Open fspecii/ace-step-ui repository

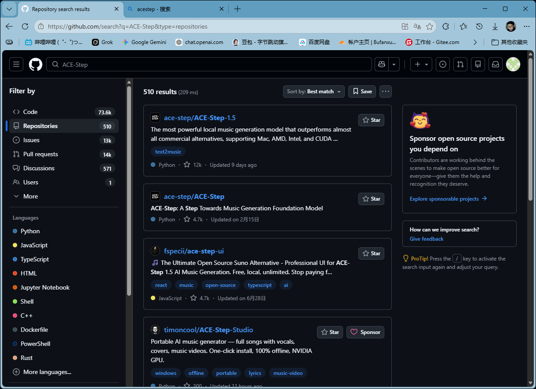(194, 251)
